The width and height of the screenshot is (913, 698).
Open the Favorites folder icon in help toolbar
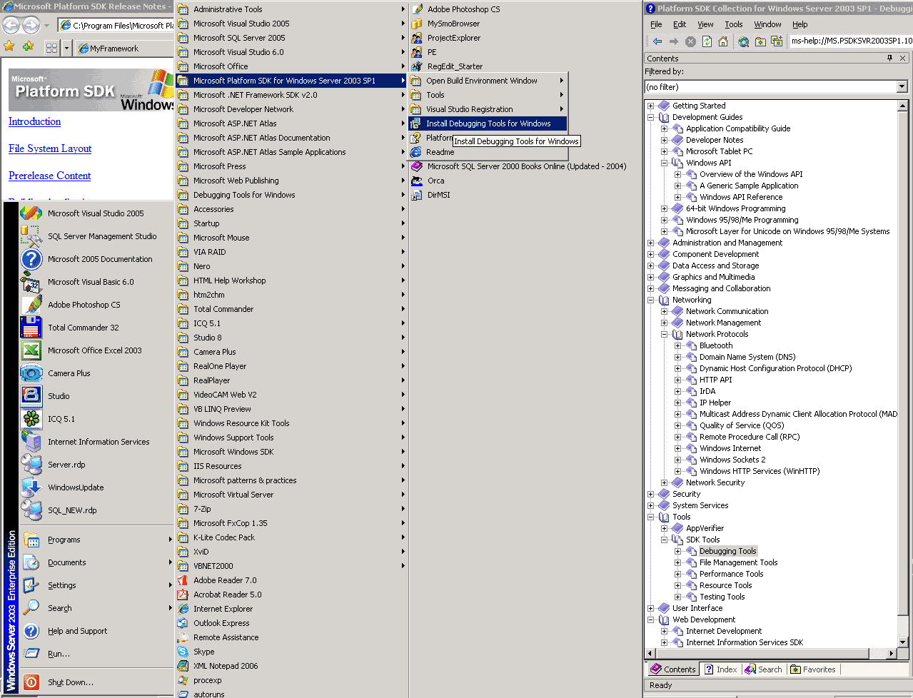tap(760, 41)
